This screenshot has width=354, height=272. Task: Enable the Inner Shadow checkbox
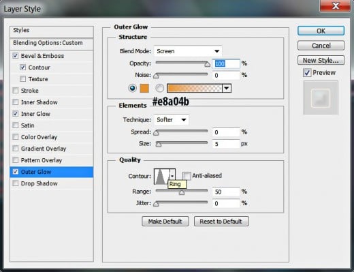pyautogui.click(x=16, y=102)
